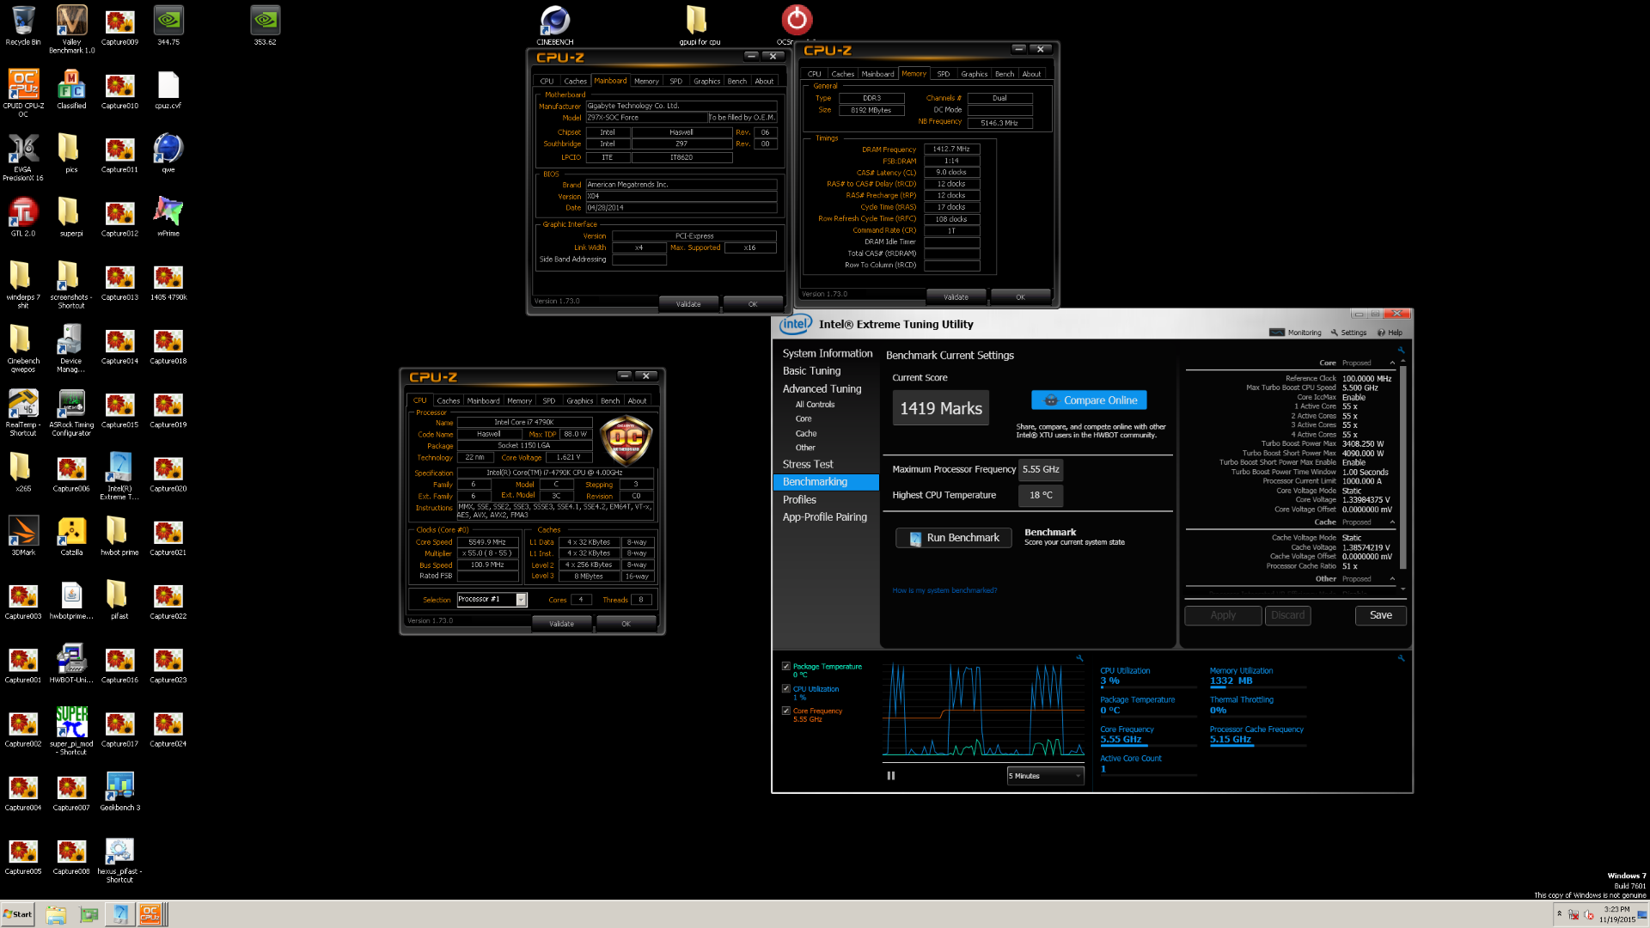Open wPrime desktop icon
Viewport: 1650px width, 928px height.
click(x=168, y=216)
